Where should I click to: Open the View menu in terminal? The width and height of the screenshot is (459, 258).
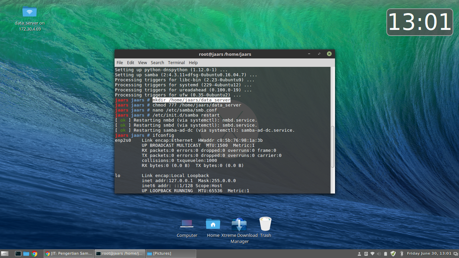[x=142, y=63]
